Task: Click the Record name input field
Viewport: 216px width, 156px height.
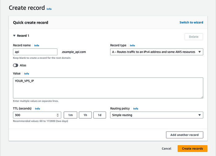Action: pos(35,52)
